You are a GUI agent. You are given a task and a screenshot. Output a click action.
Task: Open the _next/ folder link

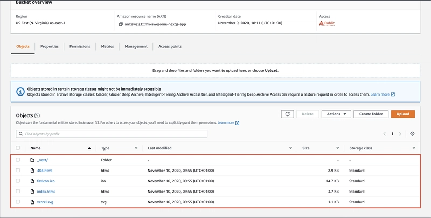43,160
